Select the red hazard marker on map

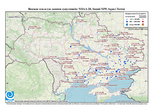point(73,69)
